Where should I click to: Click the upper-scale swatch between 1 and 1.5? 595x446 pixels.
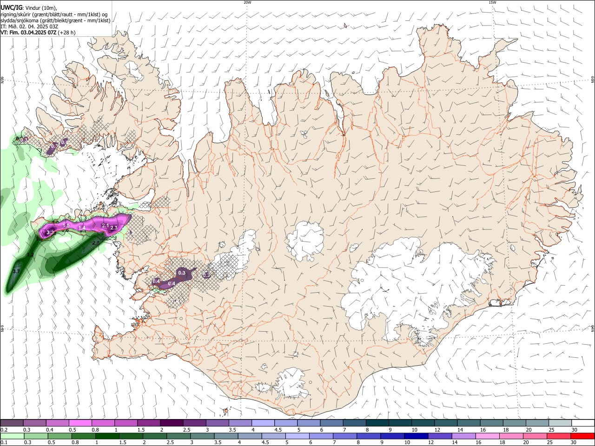coord(126,423)
